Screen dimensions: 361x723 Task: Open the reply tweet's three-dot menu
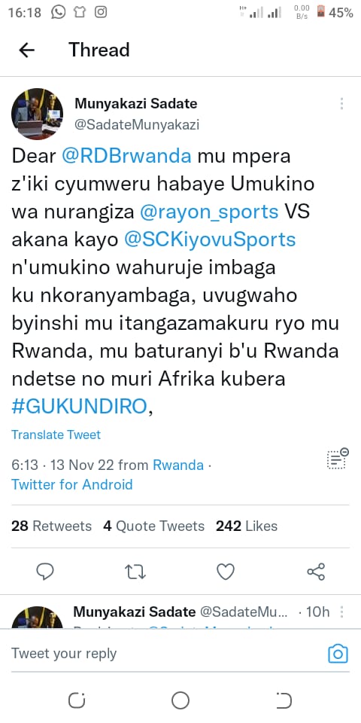tap(341, 612)
